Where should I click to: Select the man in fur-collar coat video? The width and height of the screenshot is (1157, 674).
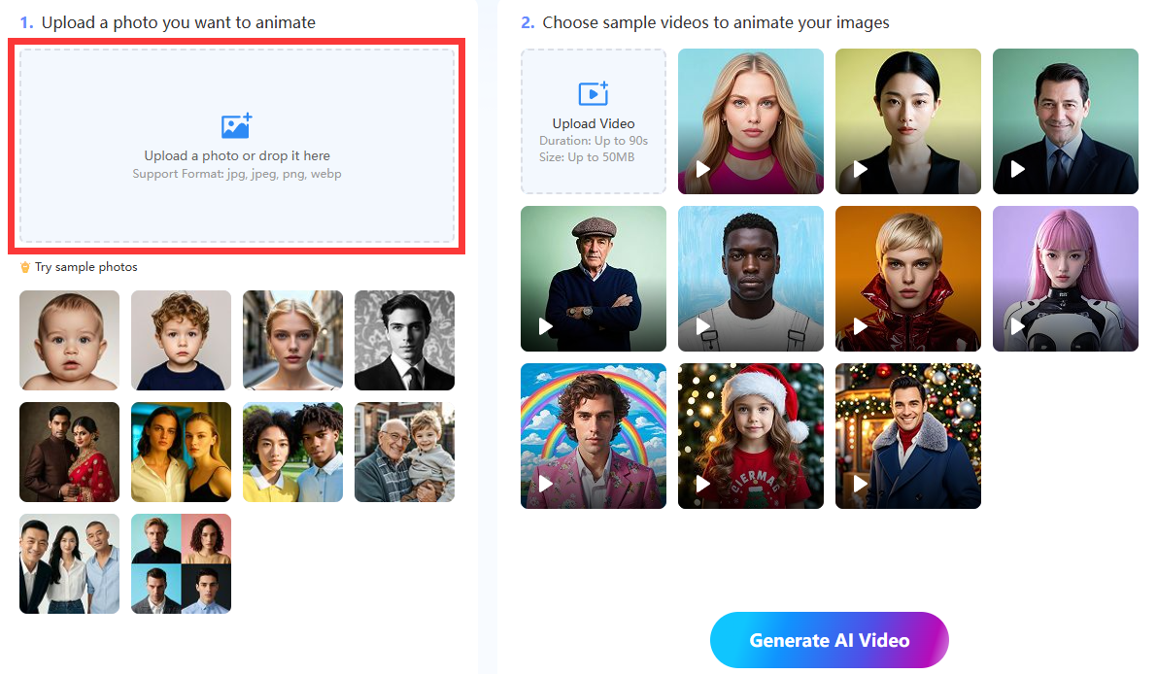coord(907,436)
